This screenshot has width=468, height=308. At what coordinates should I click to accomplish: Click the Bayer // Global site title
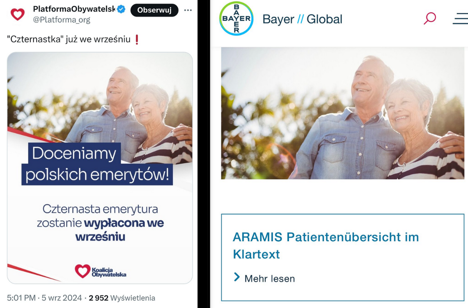click(x=302, y=19)
